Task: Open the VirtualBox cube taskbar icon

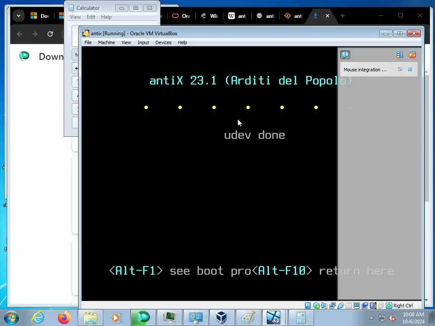Action: 221,318
